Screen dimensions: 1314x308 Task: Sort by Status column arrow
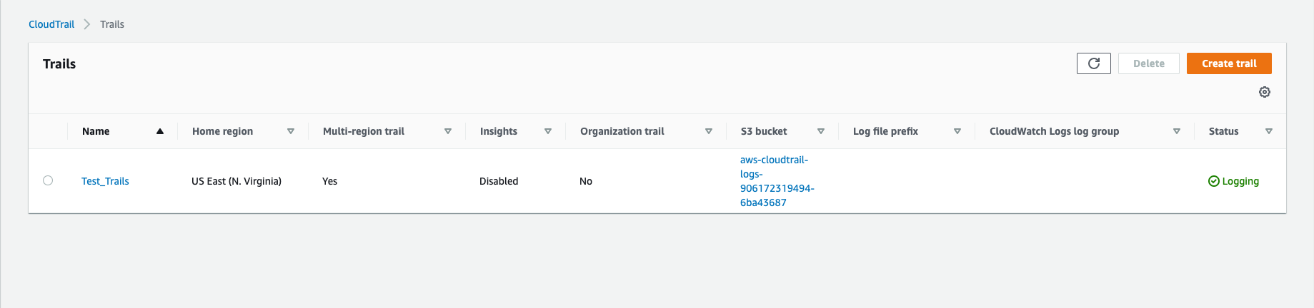(x=1269, y=131)
